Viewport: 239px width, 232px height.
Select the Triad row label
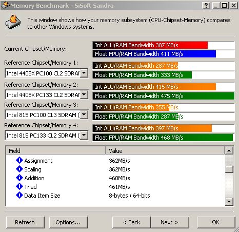pyautogui.click(x=30, y=187)
